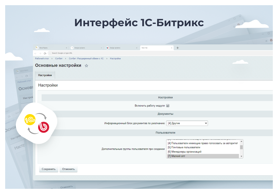Click the favicon on the More Figma tab
The height and width of the screenshot is (194, 278).
pos(37,48)
